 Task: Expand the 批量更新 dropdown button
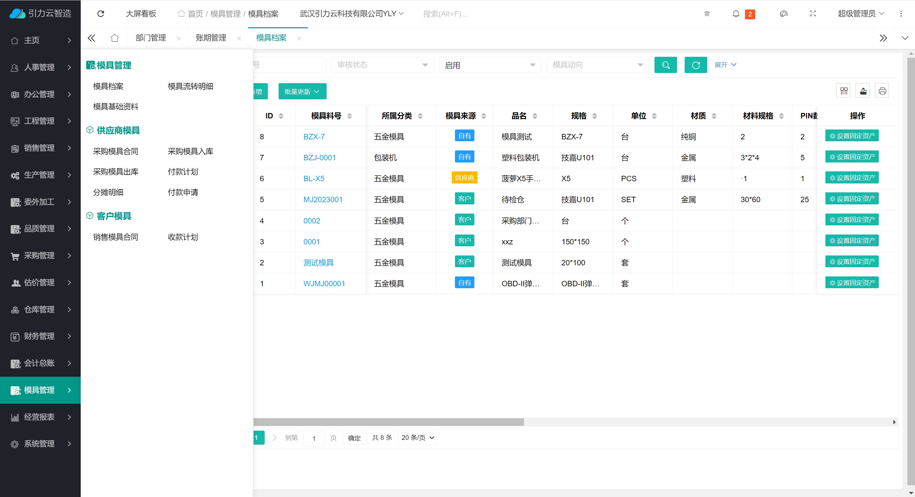tap(302, 91)
